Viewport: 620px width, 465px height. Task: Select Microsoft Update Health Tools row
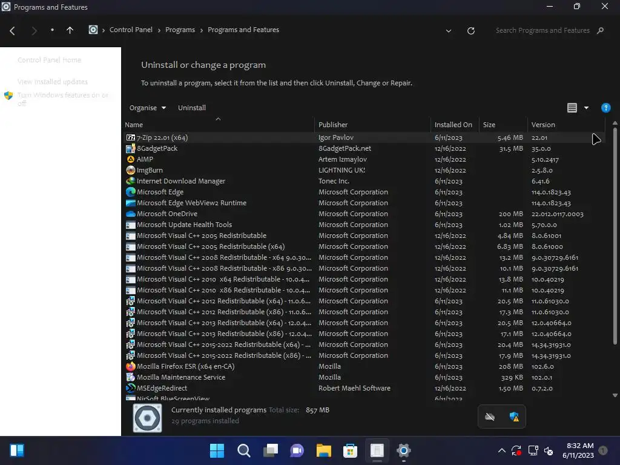(x=364, y=225)
